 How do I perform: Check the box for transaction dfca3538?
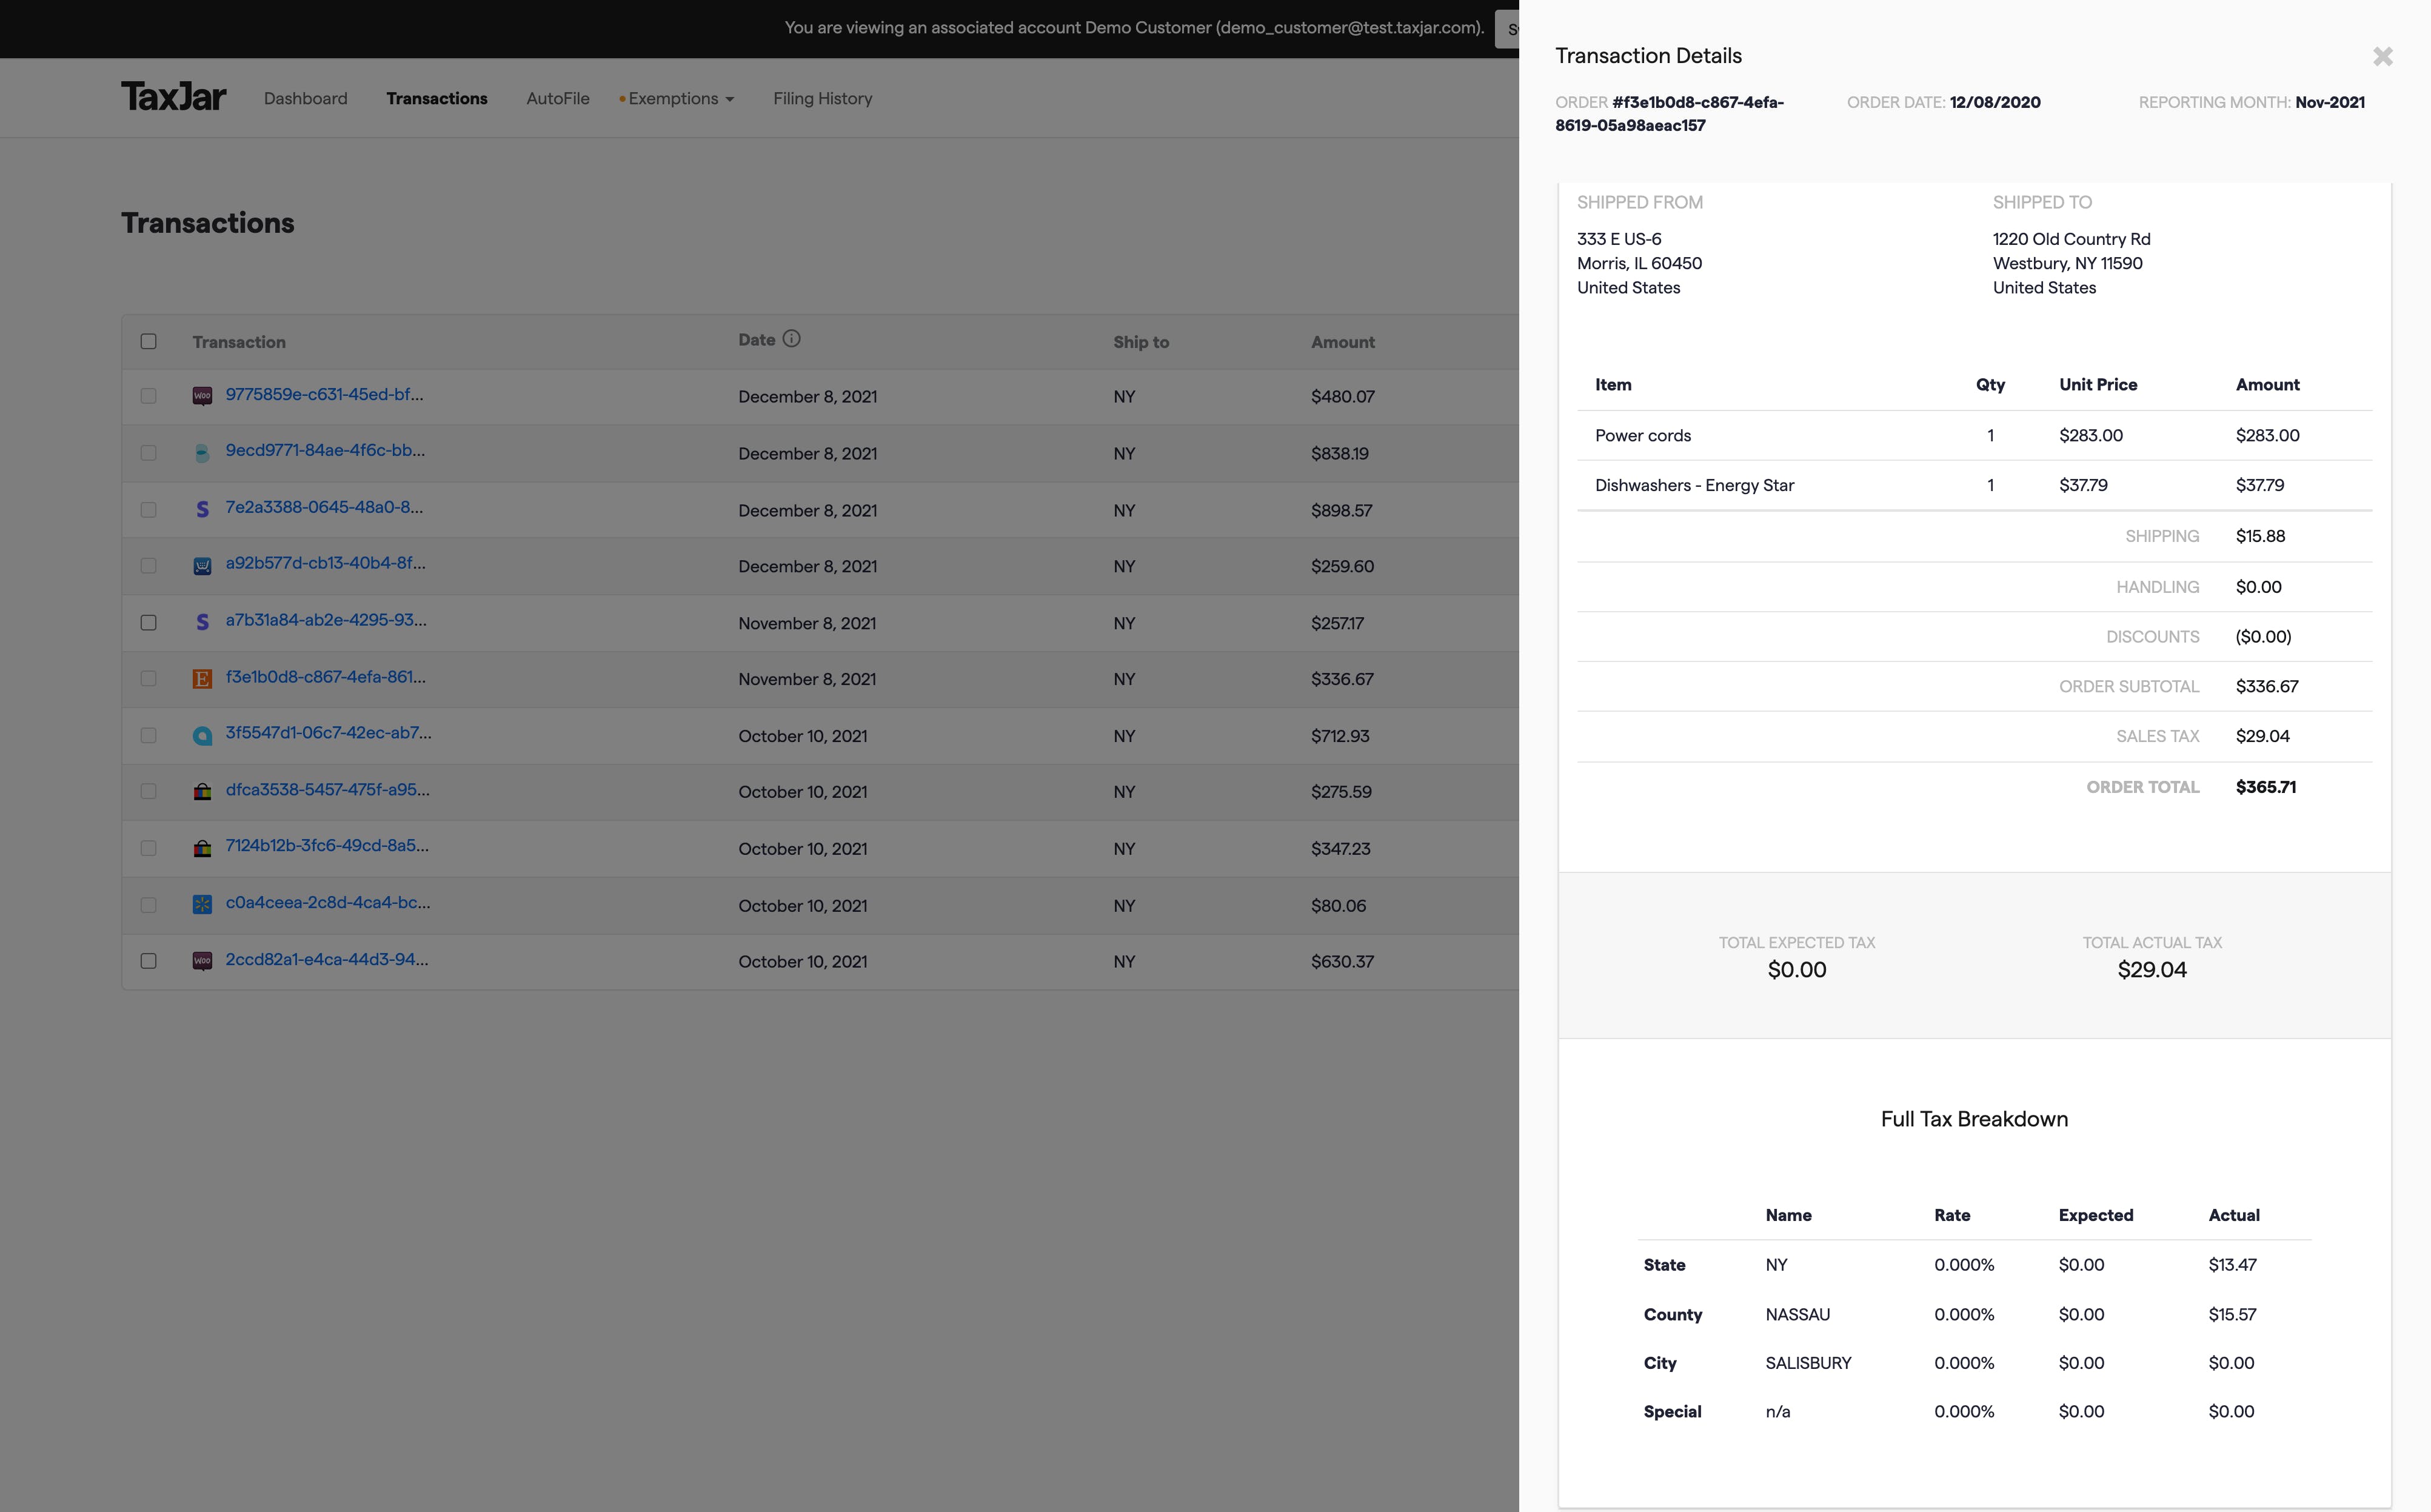click(x=148, y=792)
